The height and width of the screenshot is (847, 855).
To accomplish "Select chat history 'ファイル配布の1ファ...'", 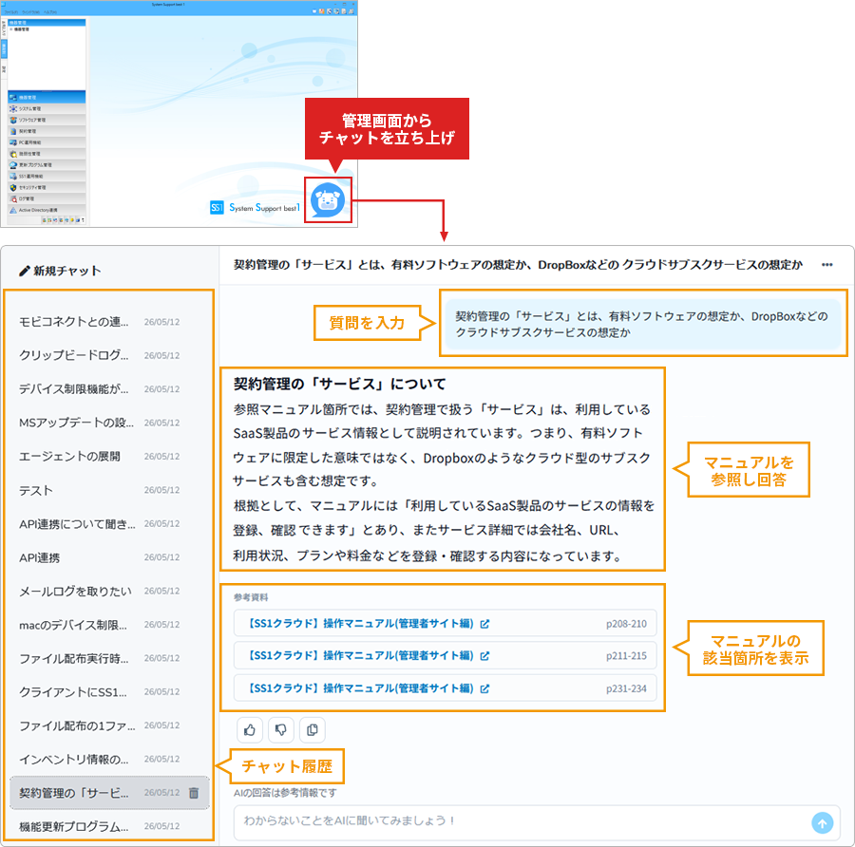I will point(108,725).
